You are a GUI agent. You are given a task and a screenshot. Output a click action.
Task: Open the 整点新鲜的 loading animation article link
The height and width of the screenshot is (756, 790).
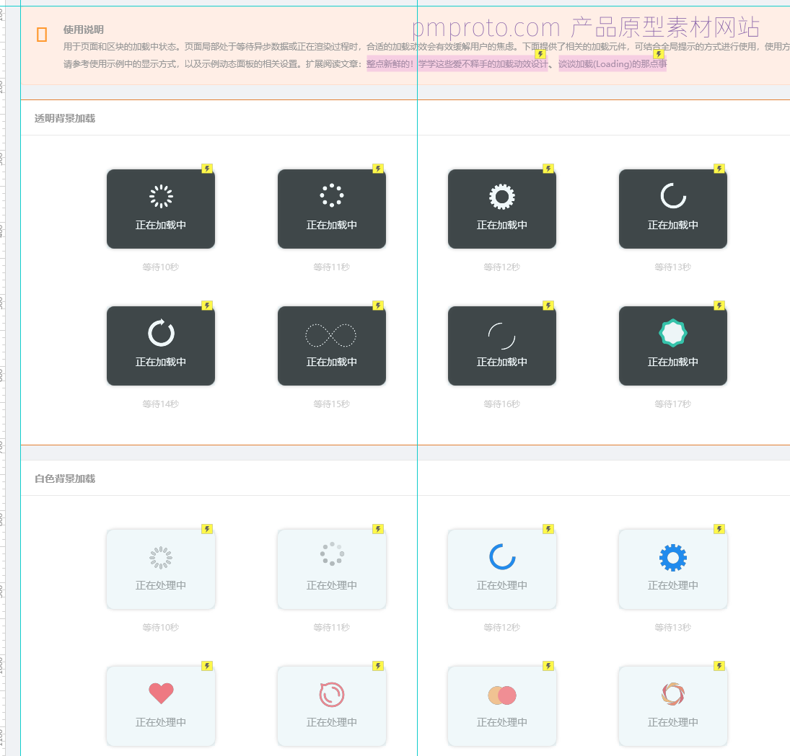click(x=457, y=64)
